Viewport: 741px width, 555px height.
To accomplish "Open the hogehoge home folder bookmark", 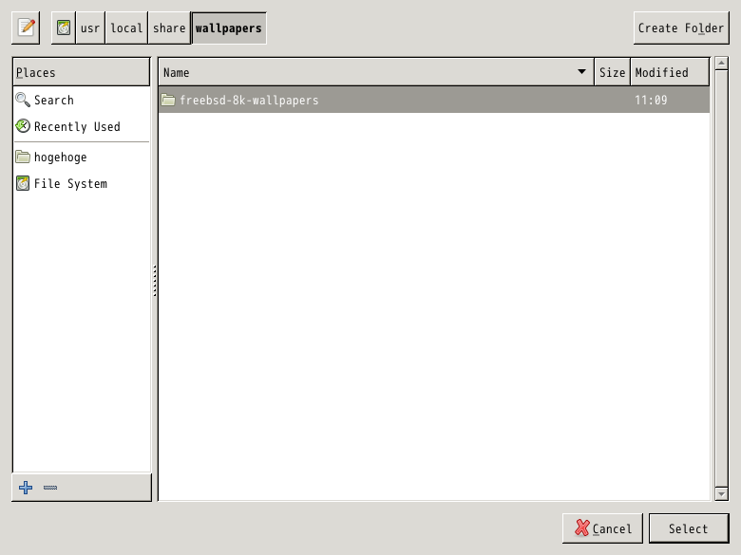I will pos(82,157).
